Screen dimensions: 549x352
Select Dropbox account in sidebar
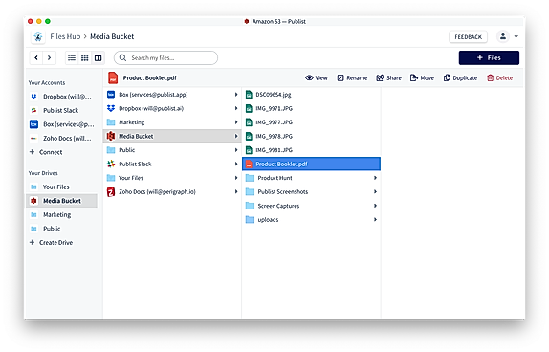click(x=61, y=97)
